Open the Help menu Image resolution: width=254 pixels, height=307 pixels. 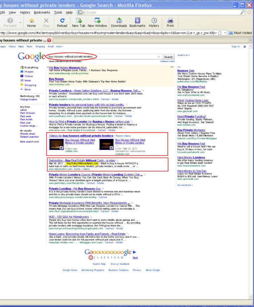69,12
